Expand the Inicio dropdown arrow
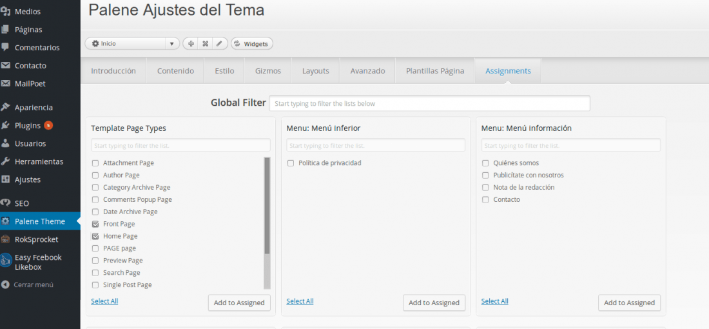 (172, 44)
